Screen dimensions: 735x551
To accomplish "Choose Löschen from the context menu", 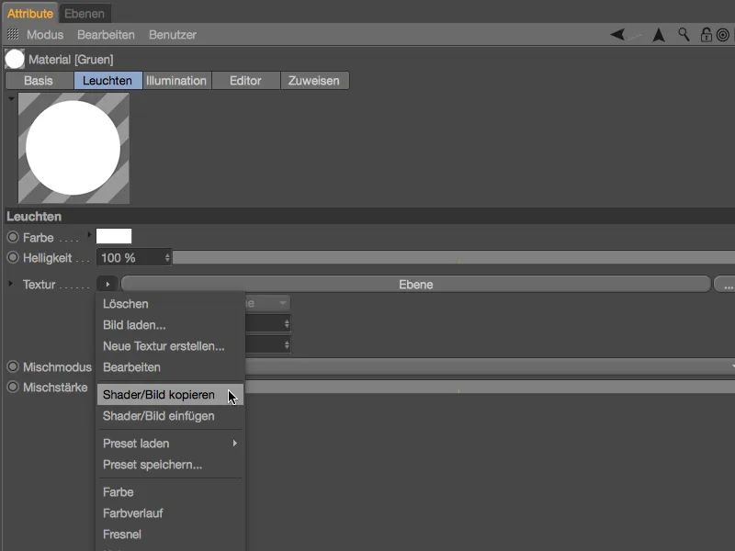I will click(171, 304).
